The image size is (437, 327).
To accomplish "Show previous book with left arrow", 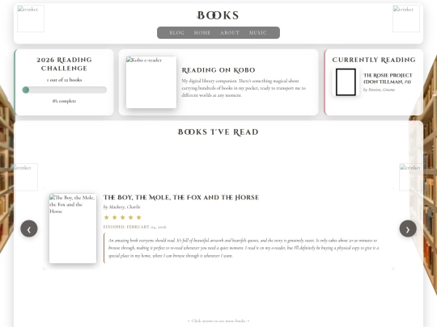I will pos(29,228).
